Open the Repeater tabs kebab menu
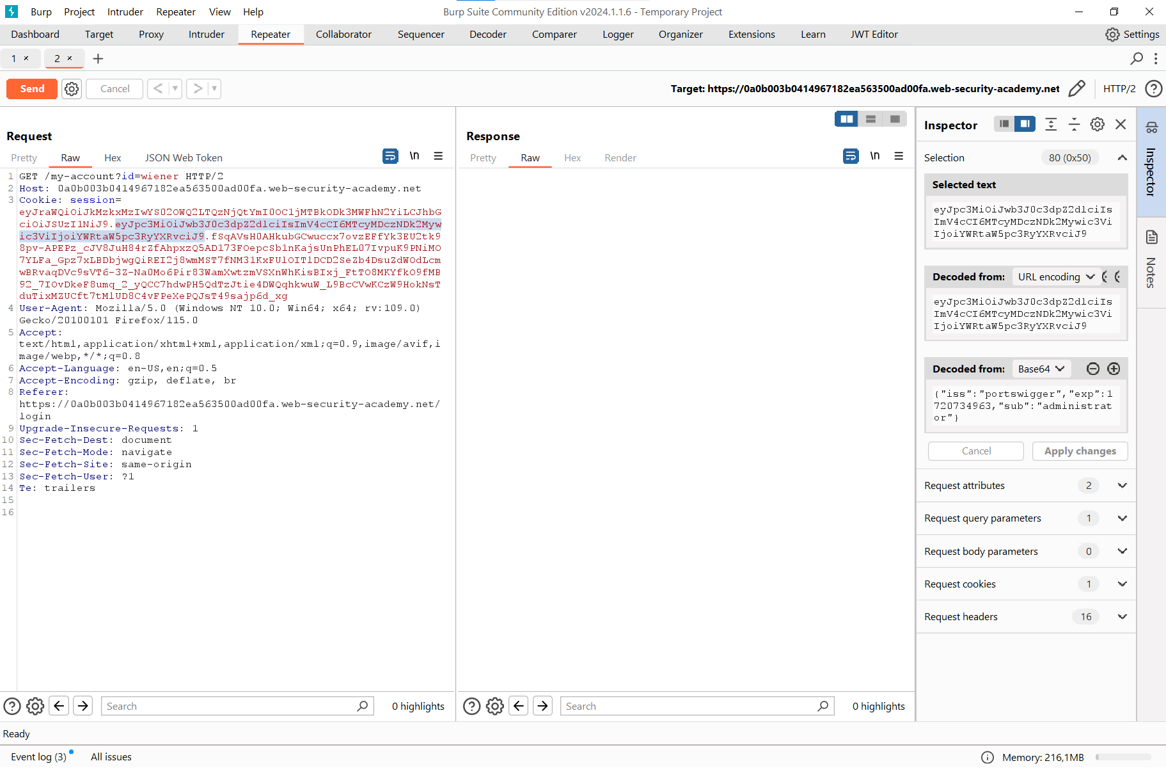This screenshot has height=768, width=1166. coord(1156,59)
